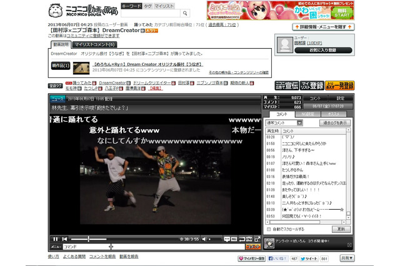Close the アンライト collaboration banner in player
Viewport: 400px width, 266px height.
(349, 245)
